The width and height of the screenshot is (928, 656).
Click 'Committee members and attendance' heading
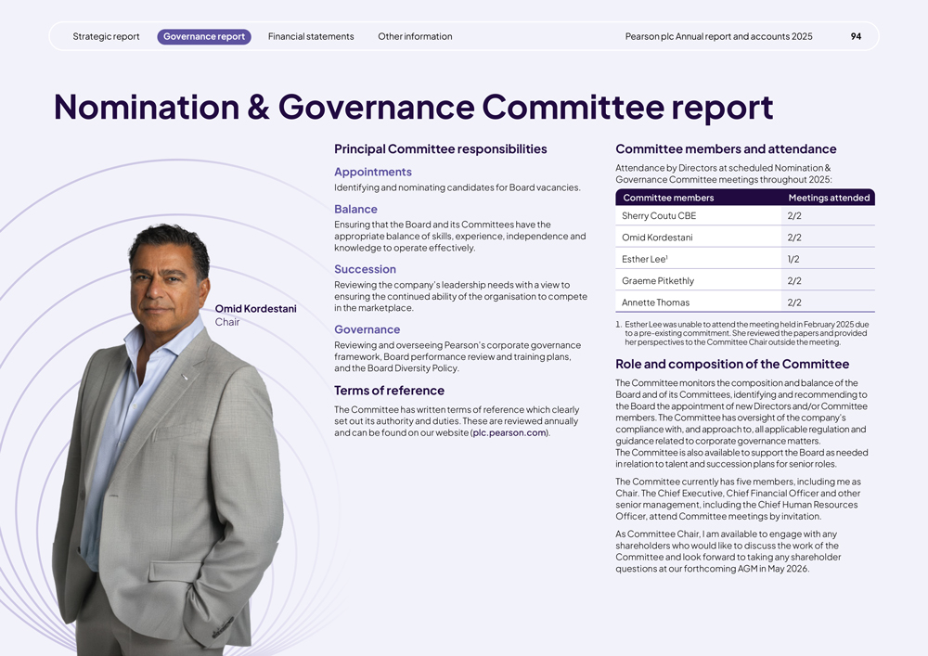click(727, 149)
